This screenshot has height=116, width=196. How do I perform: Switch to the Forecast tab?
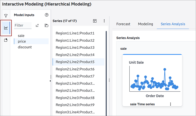point(123,24)
